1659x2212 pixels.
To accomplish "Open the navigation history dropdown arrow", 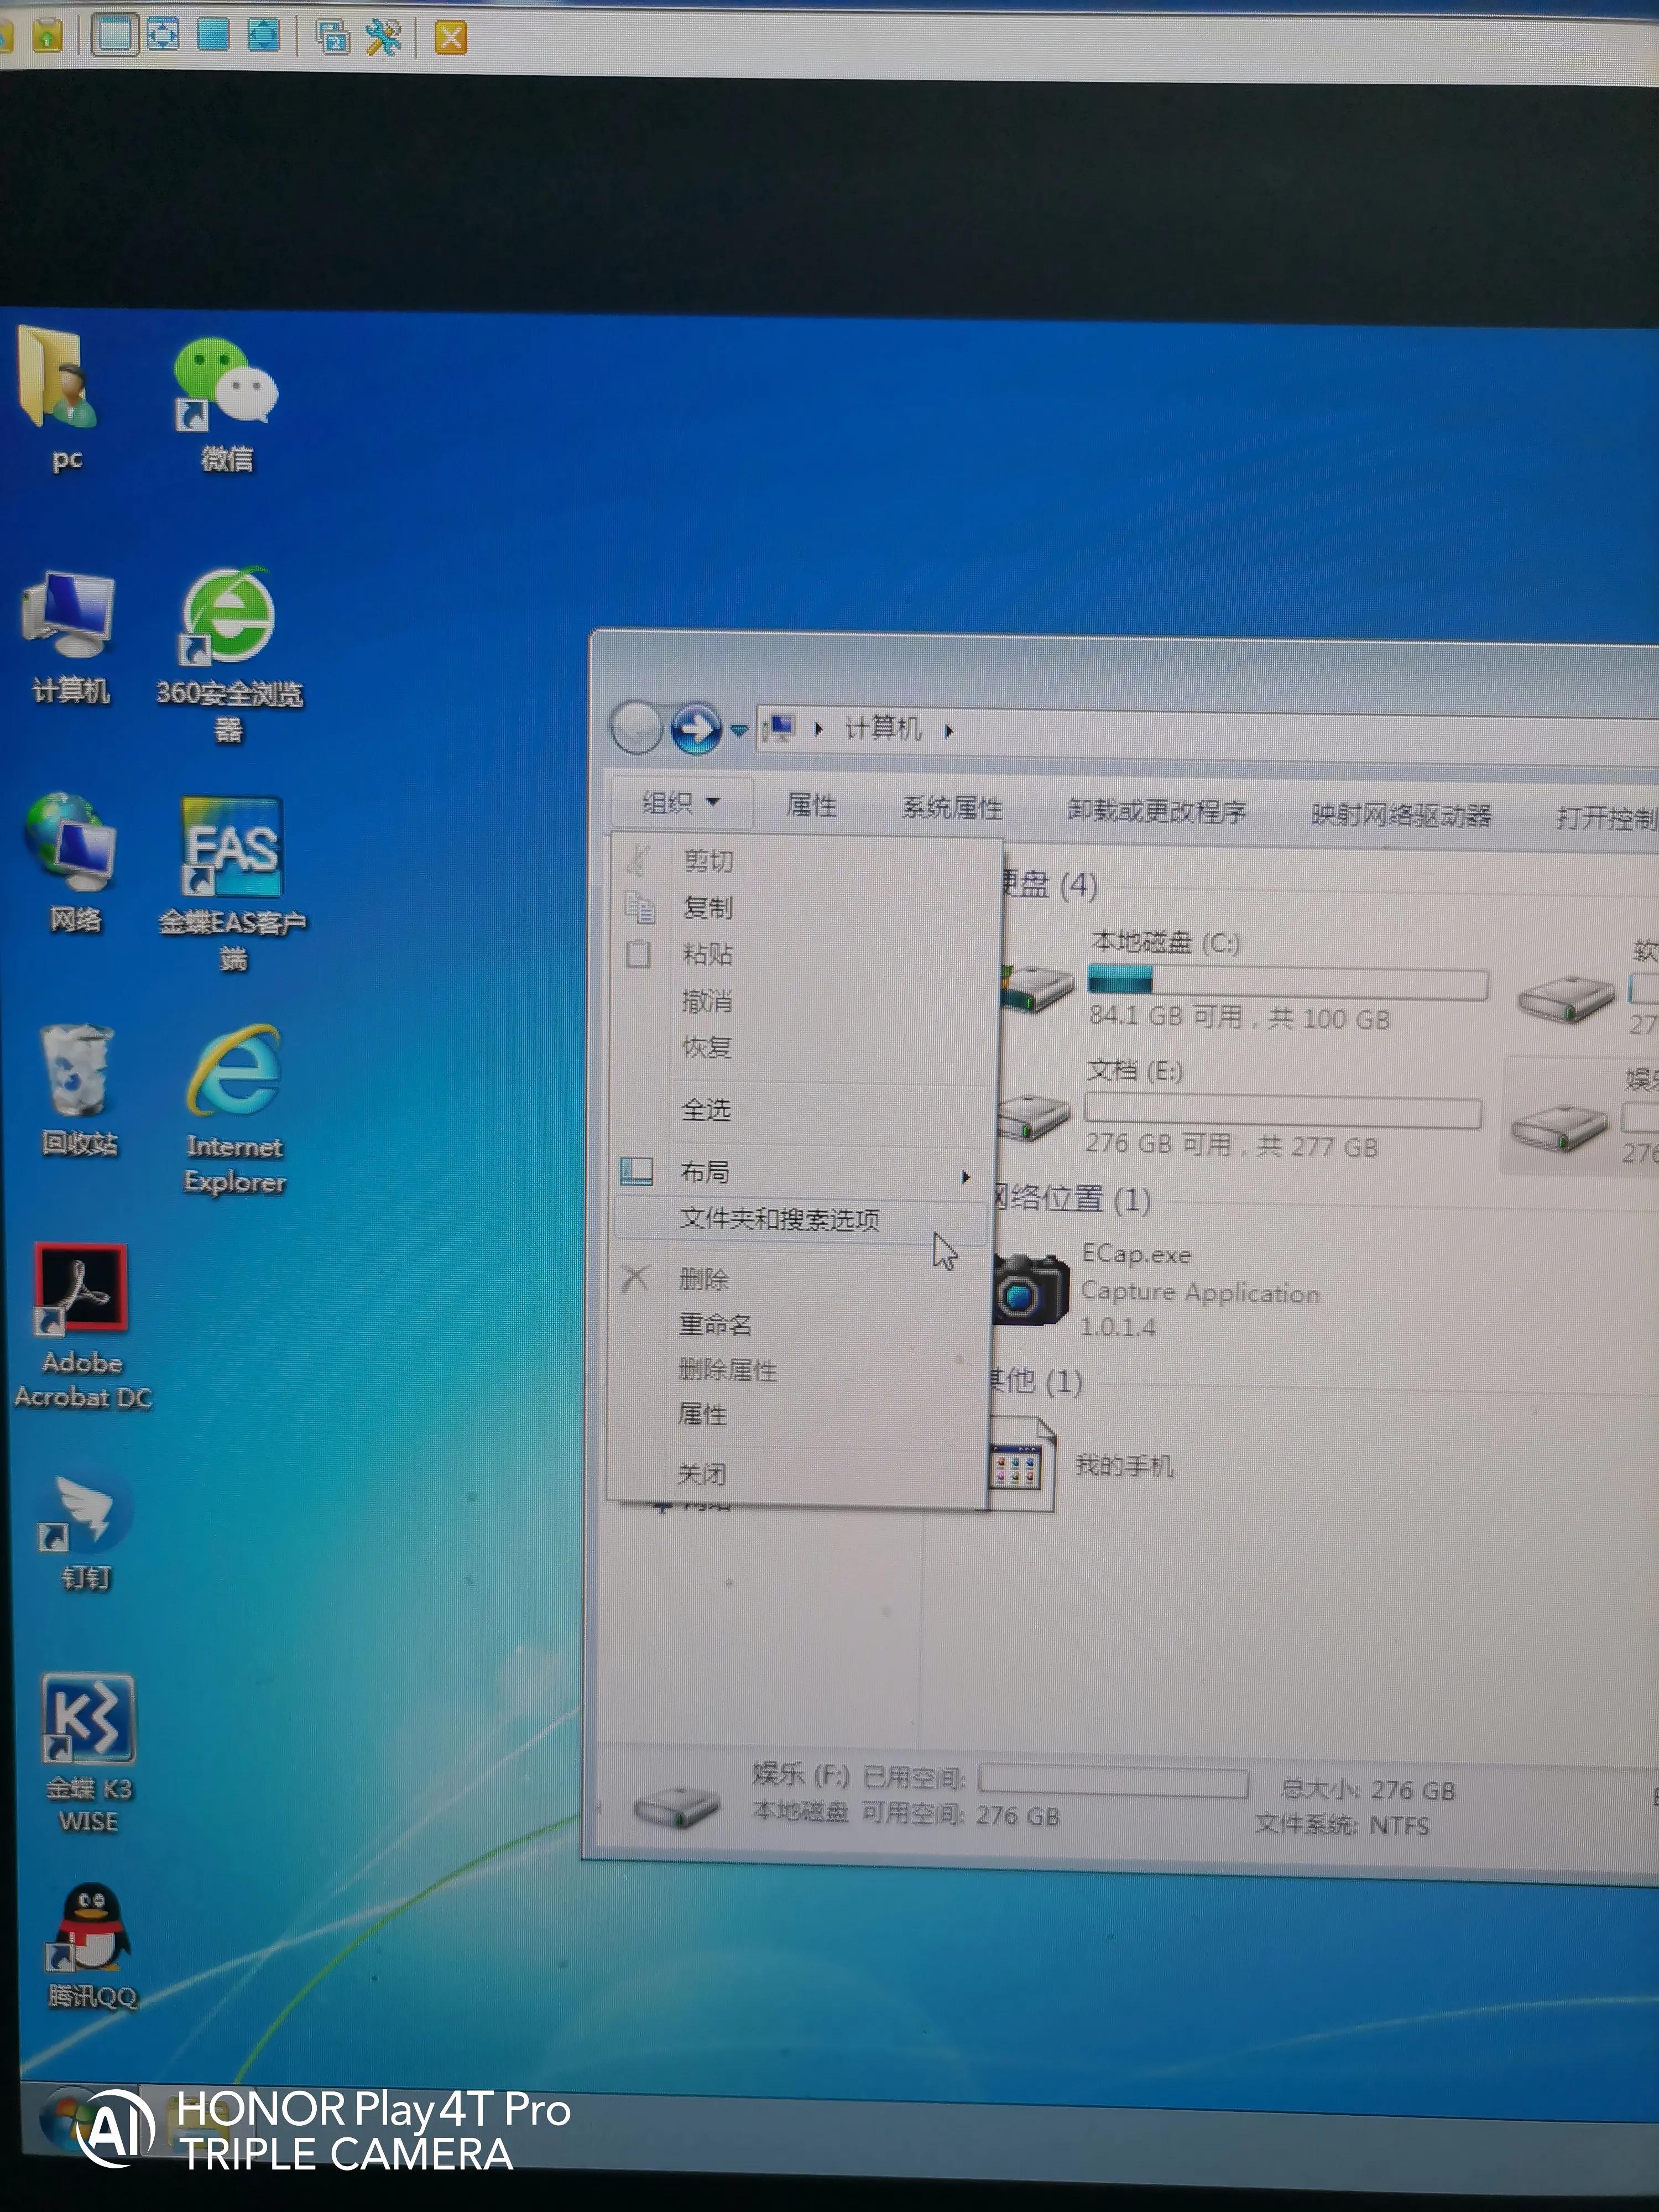I will click(x=740, y=731).
